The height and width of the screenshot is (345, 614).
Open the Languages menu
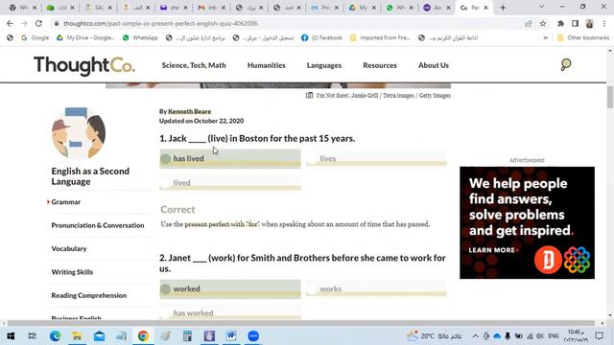coord(324,65)
